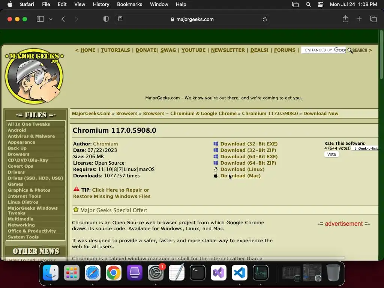Show the tab overview icon
Viewport: 384px width, 288px height.
[373, 19]
